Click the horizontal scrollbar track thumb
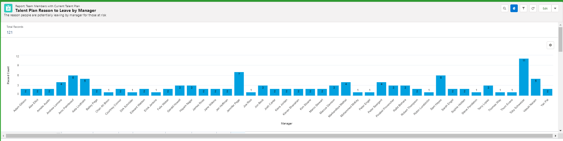Viewport: 563px width, 141px height. pos(278,136)
